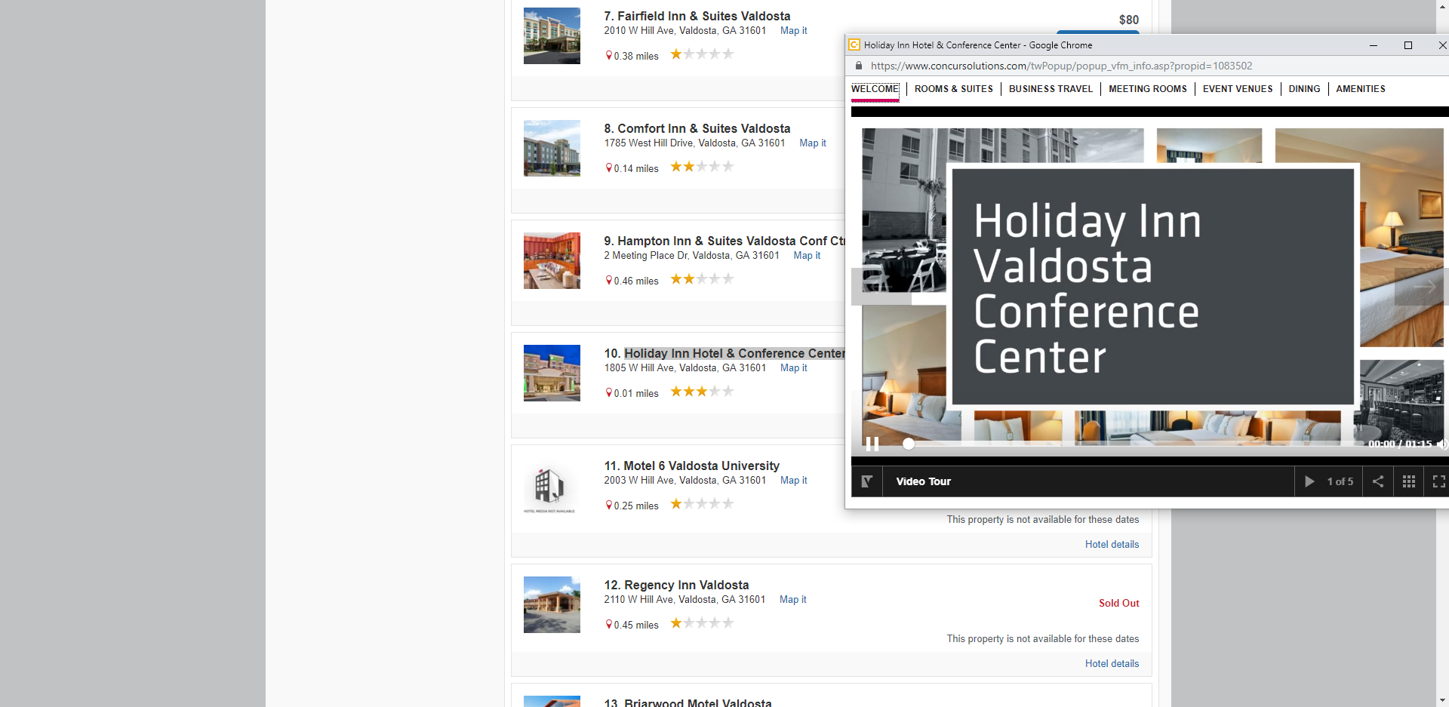Click the Holiday Inn thumbnail photo

(x=552, y=373)
